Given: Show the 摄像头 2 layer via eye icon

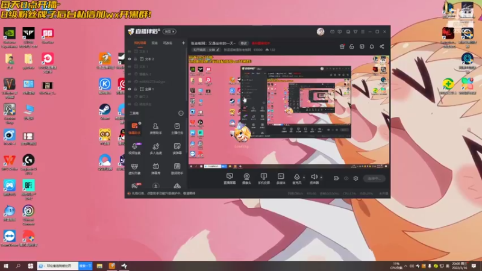Looking at the screenshot, I should click(130, 74).
